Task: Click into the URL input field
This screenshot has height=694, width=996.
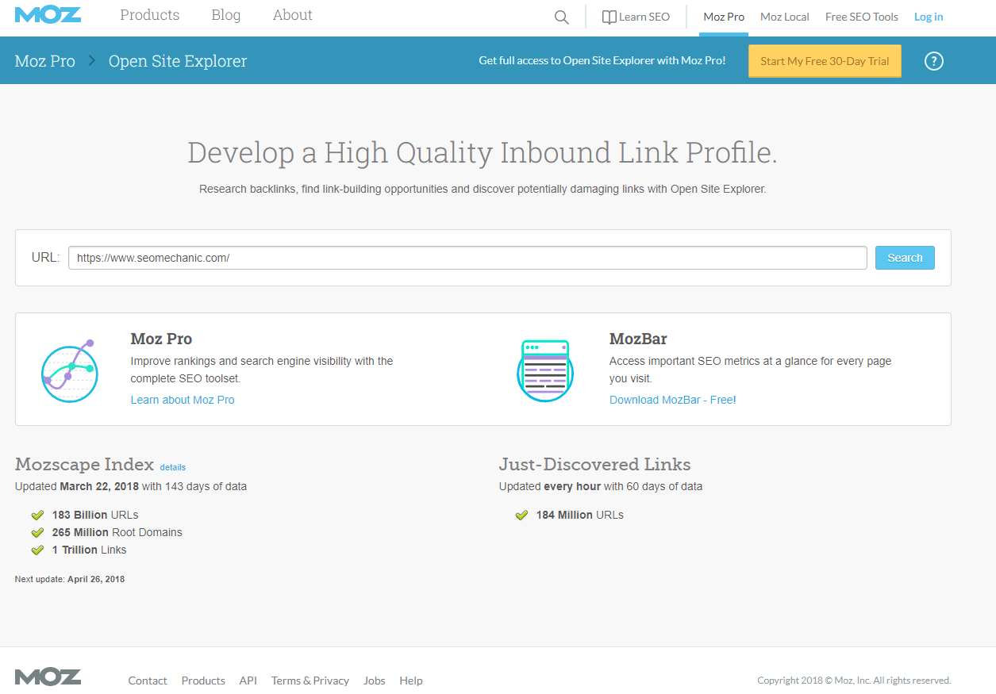Action: (x=467, y=258)
